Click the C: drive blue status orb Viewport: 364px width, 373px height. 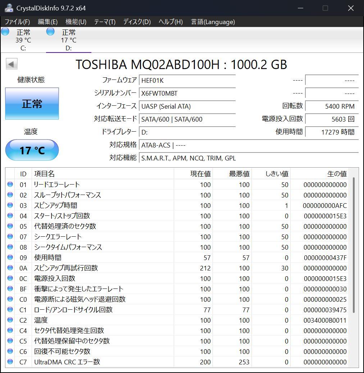[5, 31]
